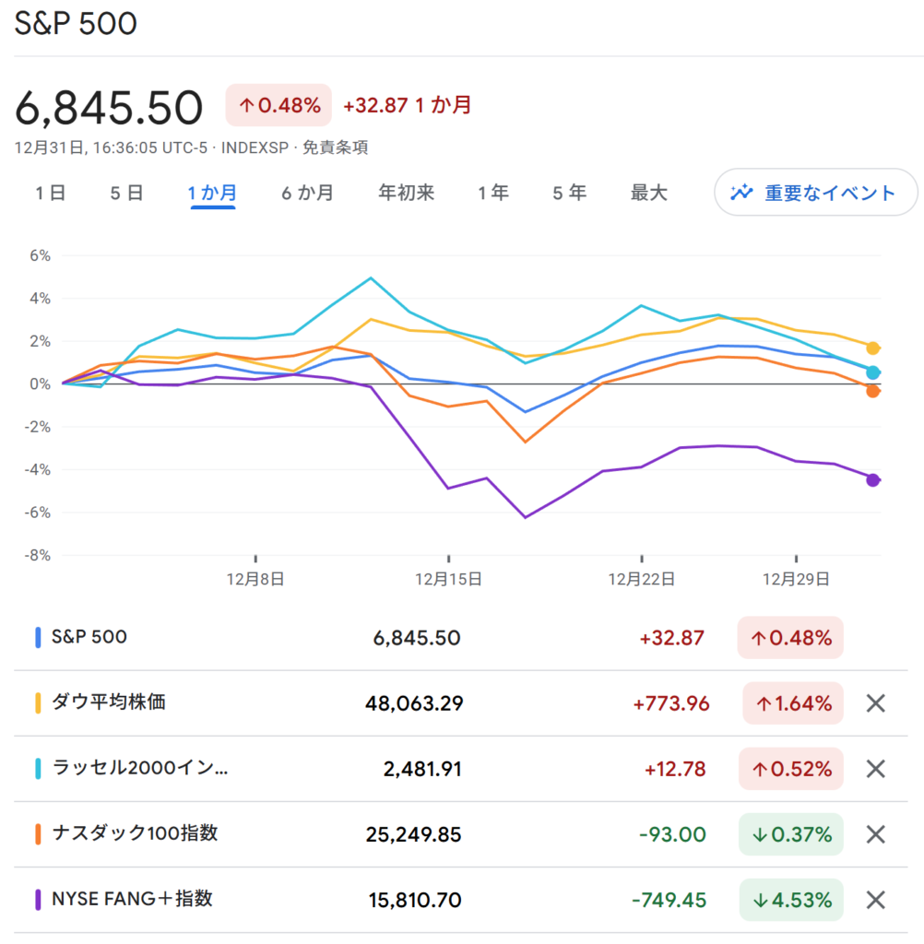The height and width of the screenshot is (944, 924).
Task: Click the sparkle chart icon in 重要なイベント
Action: [741, 194]
